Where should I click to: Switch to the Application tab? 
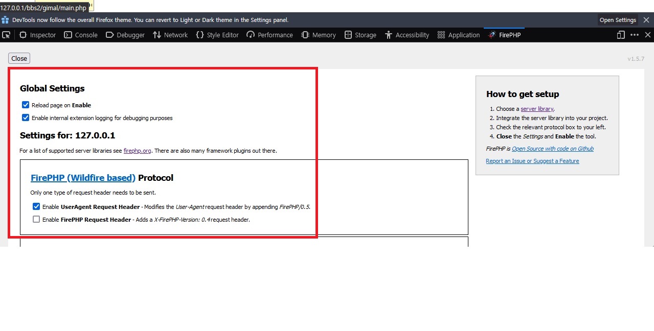459,35
